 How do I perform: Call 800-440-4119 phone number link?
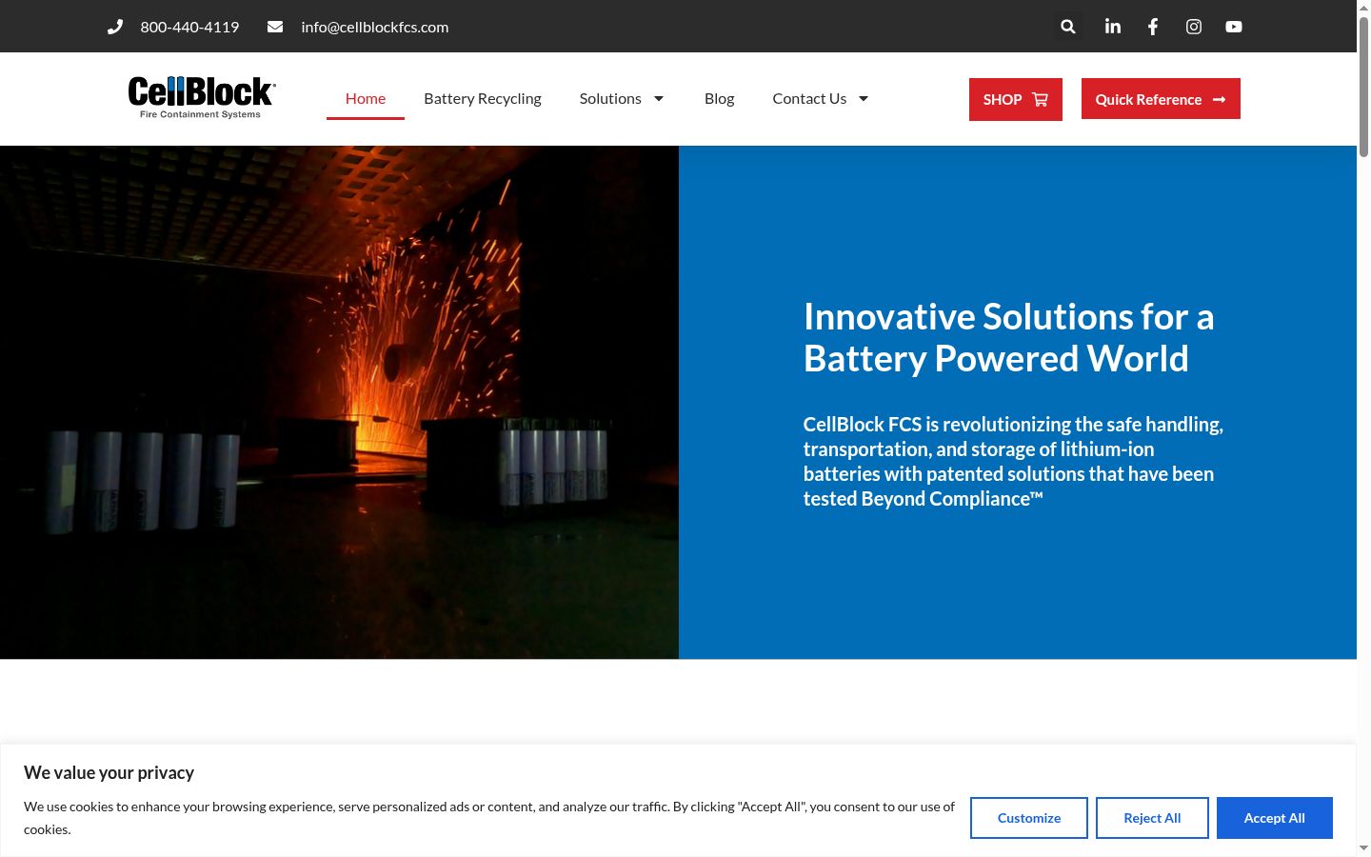pyautogui.click(x=189, y=27)
